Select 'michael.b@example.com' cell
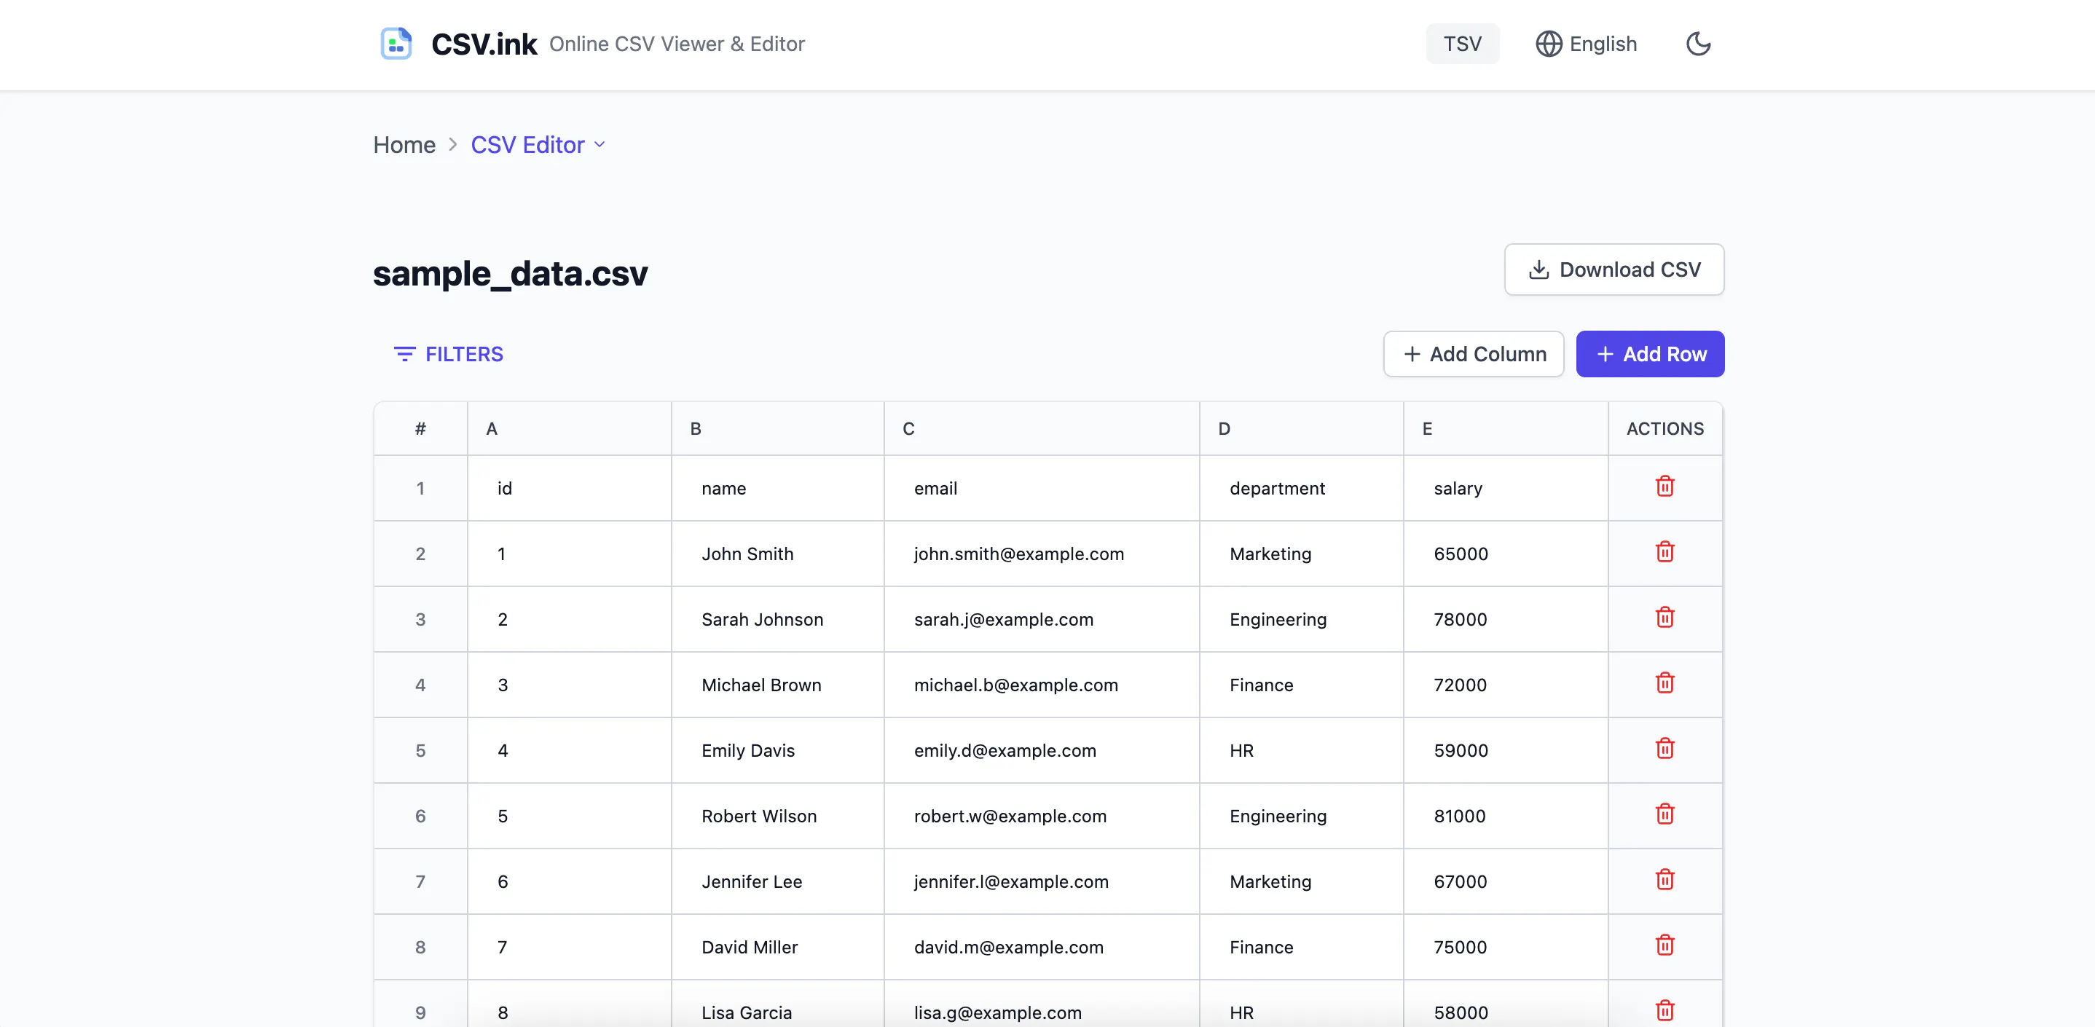Screen dimensions: 2095x1027 pos(1042,685)
